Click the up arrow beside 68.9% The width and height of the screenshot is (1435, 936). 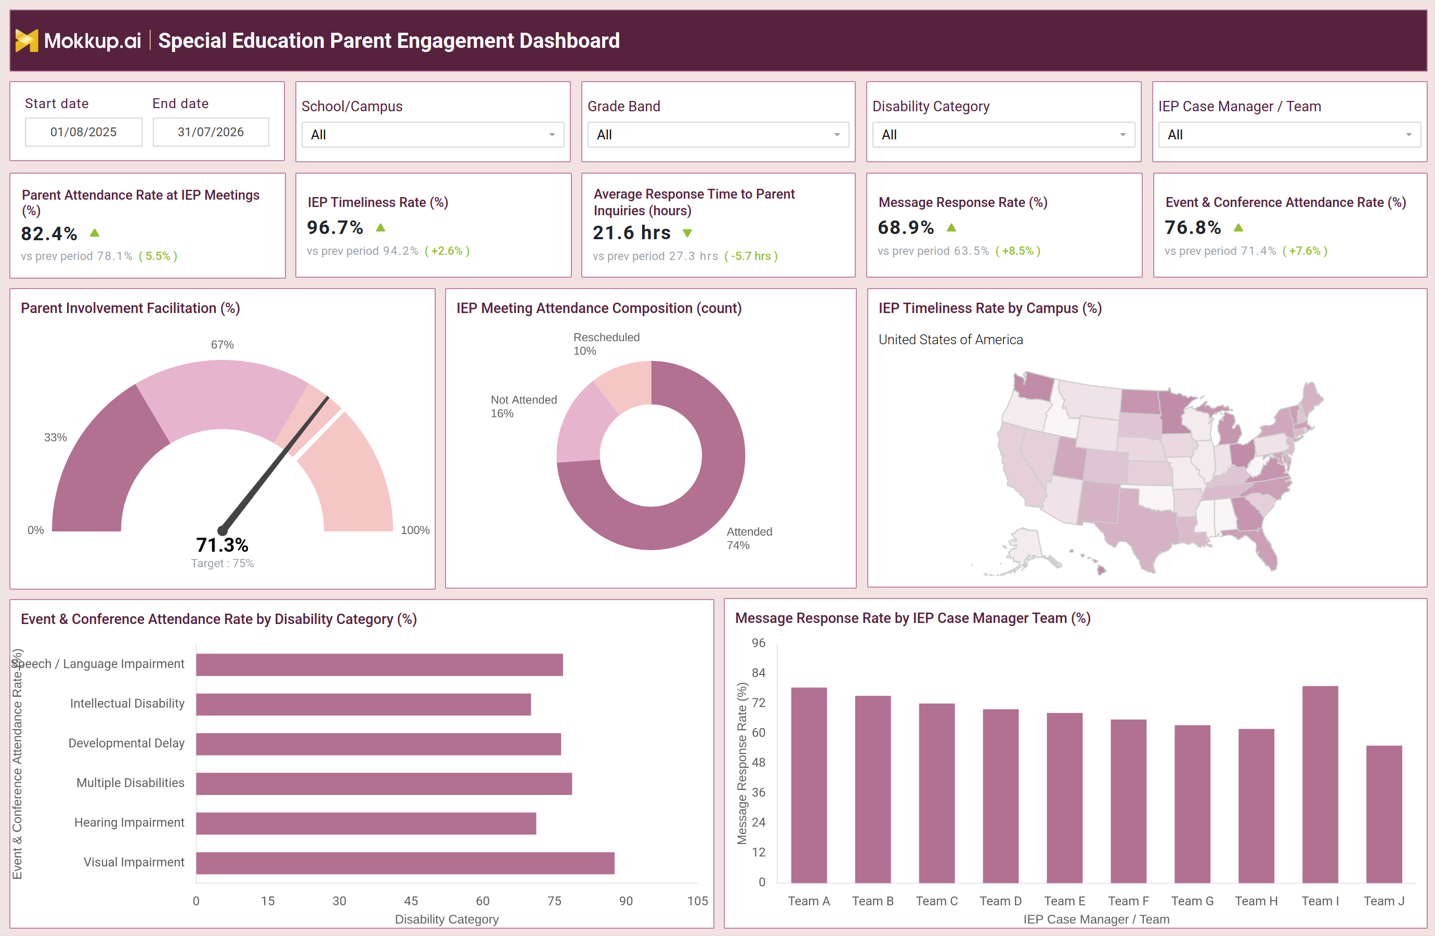pos(951,227)
